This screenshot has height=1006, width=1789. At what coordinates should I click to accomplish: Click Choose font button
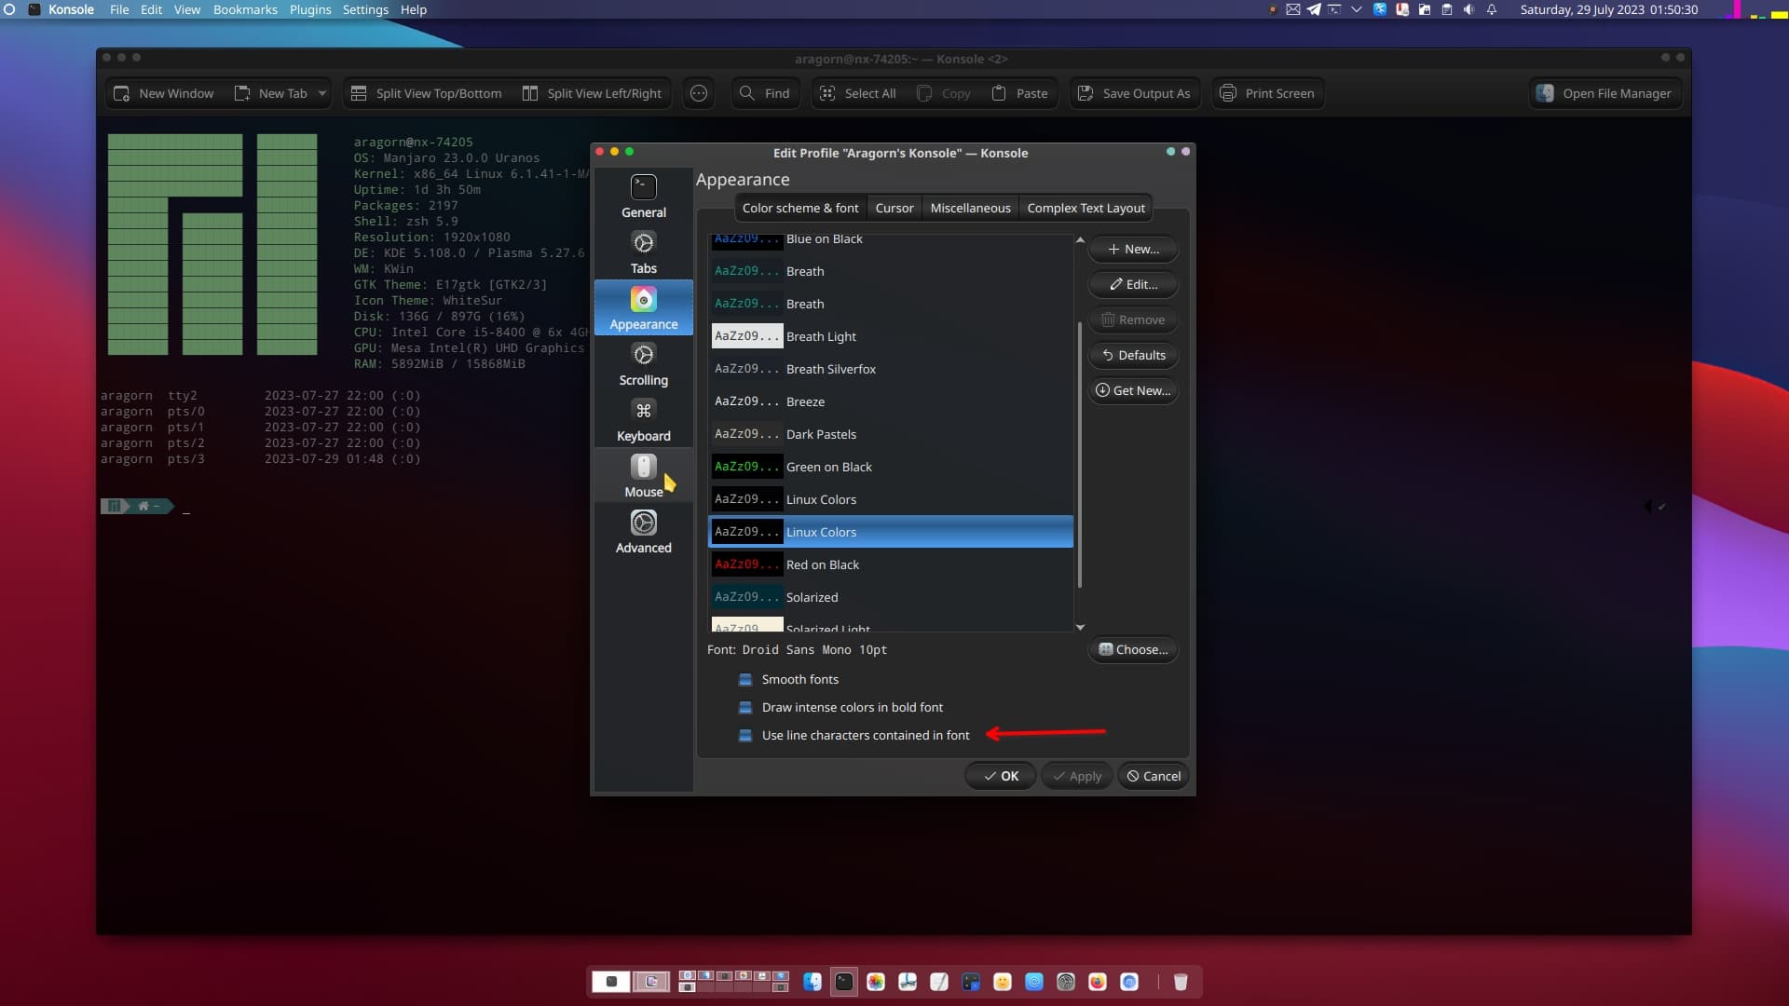(1133, 649)
